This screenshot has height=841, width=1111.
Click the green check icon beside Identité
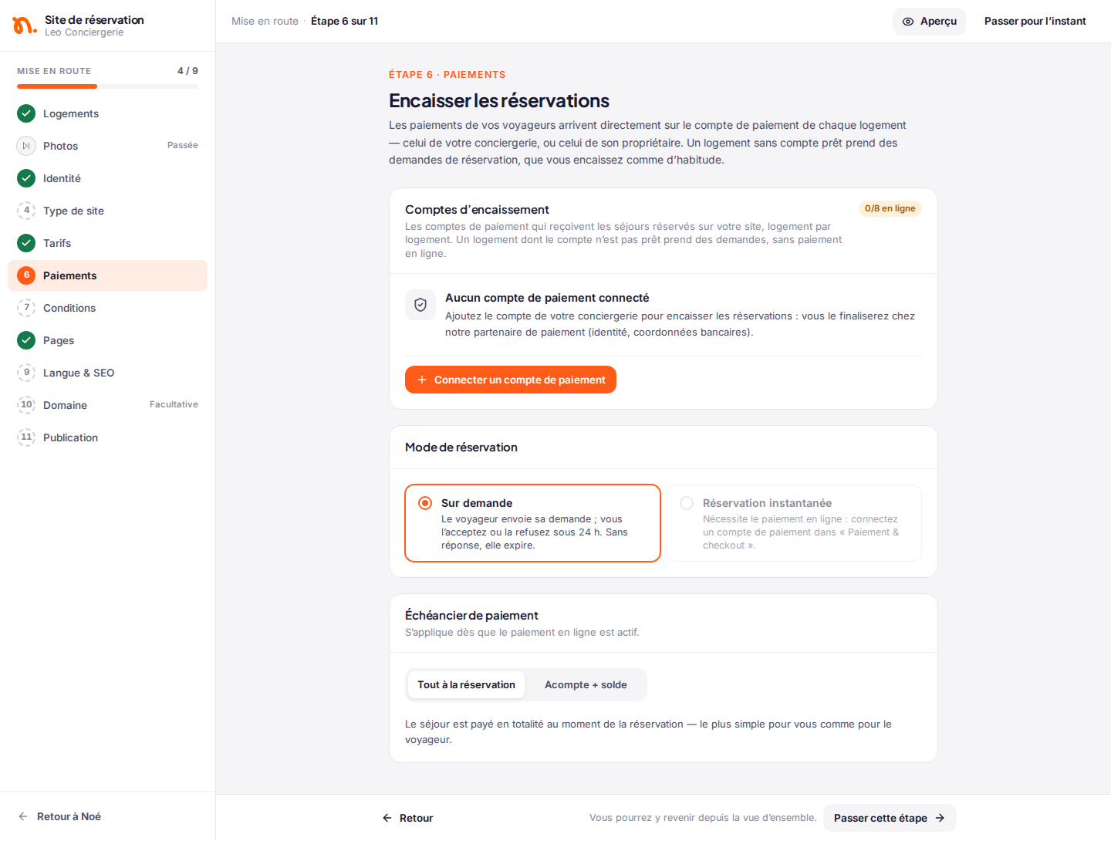tap(26, 178)
